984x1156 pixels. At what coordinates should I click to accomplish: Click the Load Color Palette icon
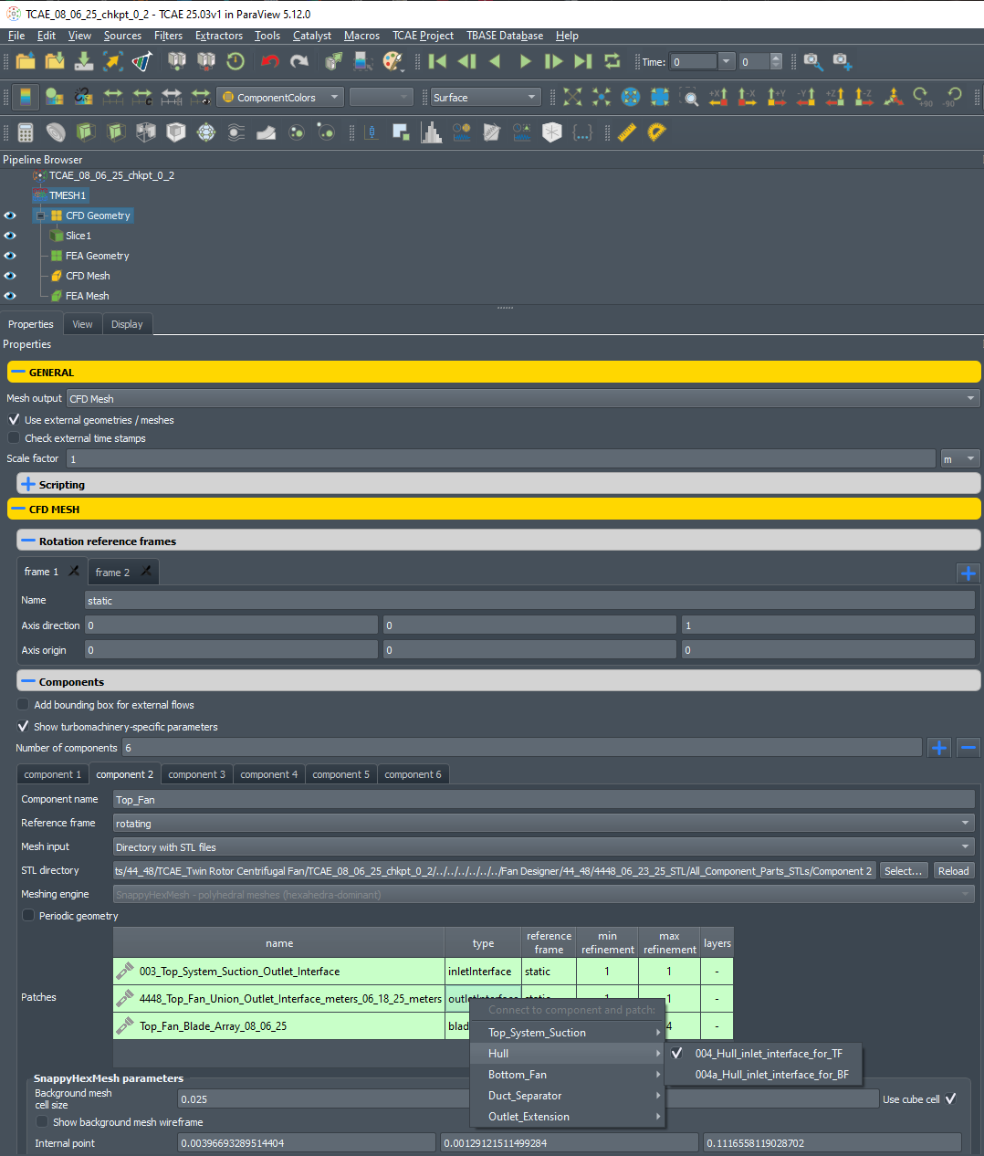point(393,61)
